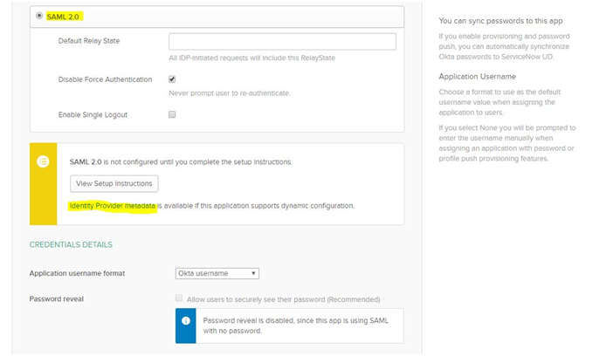The height and width of the screenshot is (356, 613).
Task: Open Application username format dropdown
Action: point(217,274)
